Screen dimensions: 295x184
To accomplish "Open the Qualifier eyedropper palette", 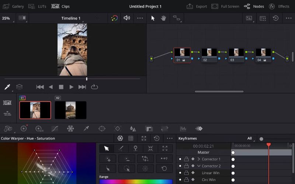I will pos(86,129).
